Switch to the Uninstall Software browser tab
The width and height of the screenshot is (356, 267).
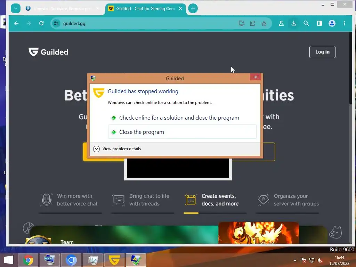tap(63, 9)
